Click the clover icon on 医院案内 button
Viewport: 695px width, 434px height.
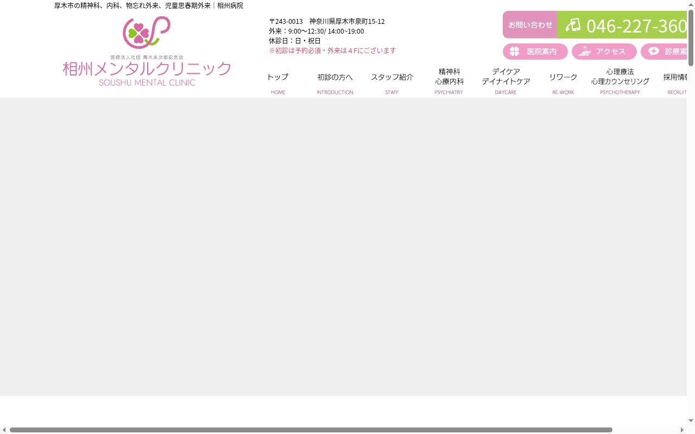(x=514, y=51)
